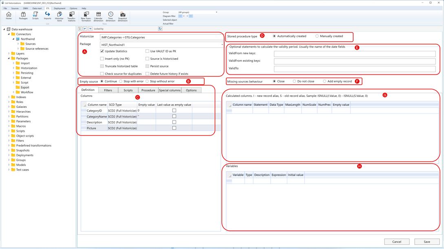Image resolution: width=444 pixels, height=249 pixels.
Task: Select the Test cases tree item
Action: pos(22,170)
